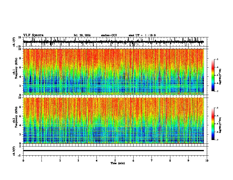Image resolution: width=233 pixels, height=180 pixels.
Task: Click inside the ch.2 frequency spectrogram
Action: click(114, 121)
